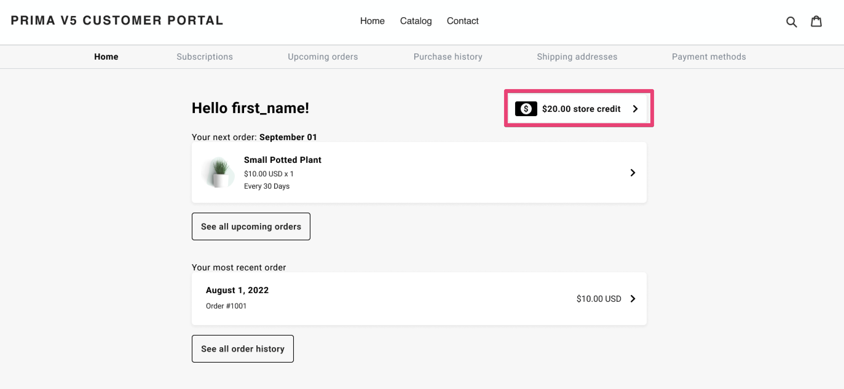Click the chevron beside store credit
Image resolution: width=844 pixels, height=389 pixels.
click(635, 109)
